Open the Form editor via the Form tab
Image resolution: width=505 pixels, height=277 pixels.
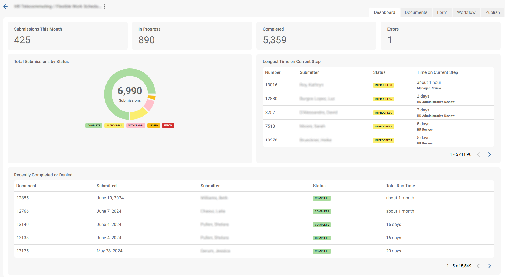(x=442, y=12)
